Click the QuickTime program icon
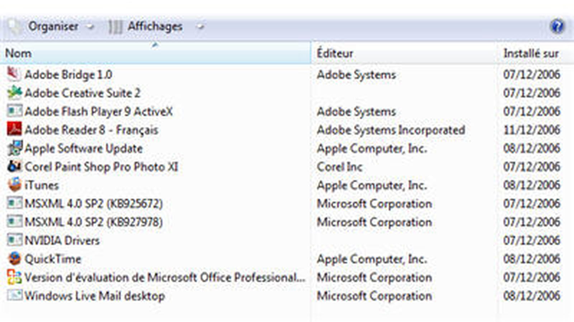The width and height of the screenshot is (574, 322). [x=14, y=258]
